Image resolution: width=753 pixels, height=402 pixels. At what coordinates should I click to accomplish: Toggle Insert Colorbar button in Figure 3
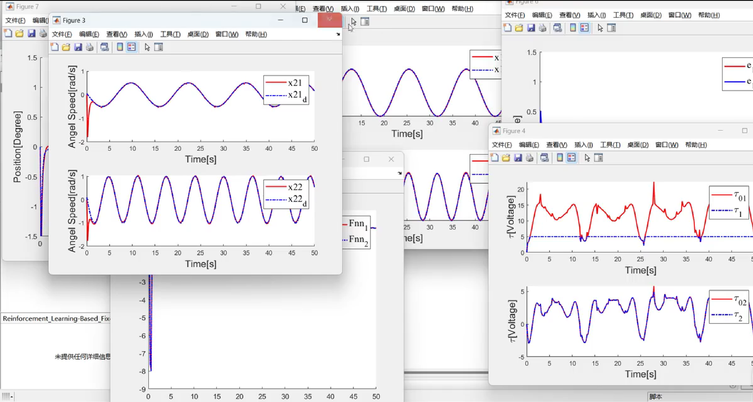click(120, 47)
